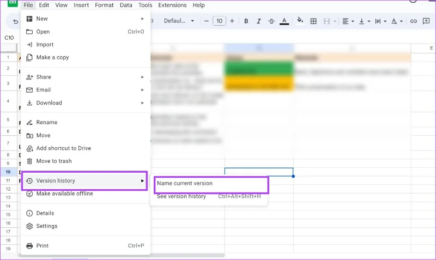Click the Google Sheets logo icon
The height and width of the screenshot is (260, 436).
[13, 3]
